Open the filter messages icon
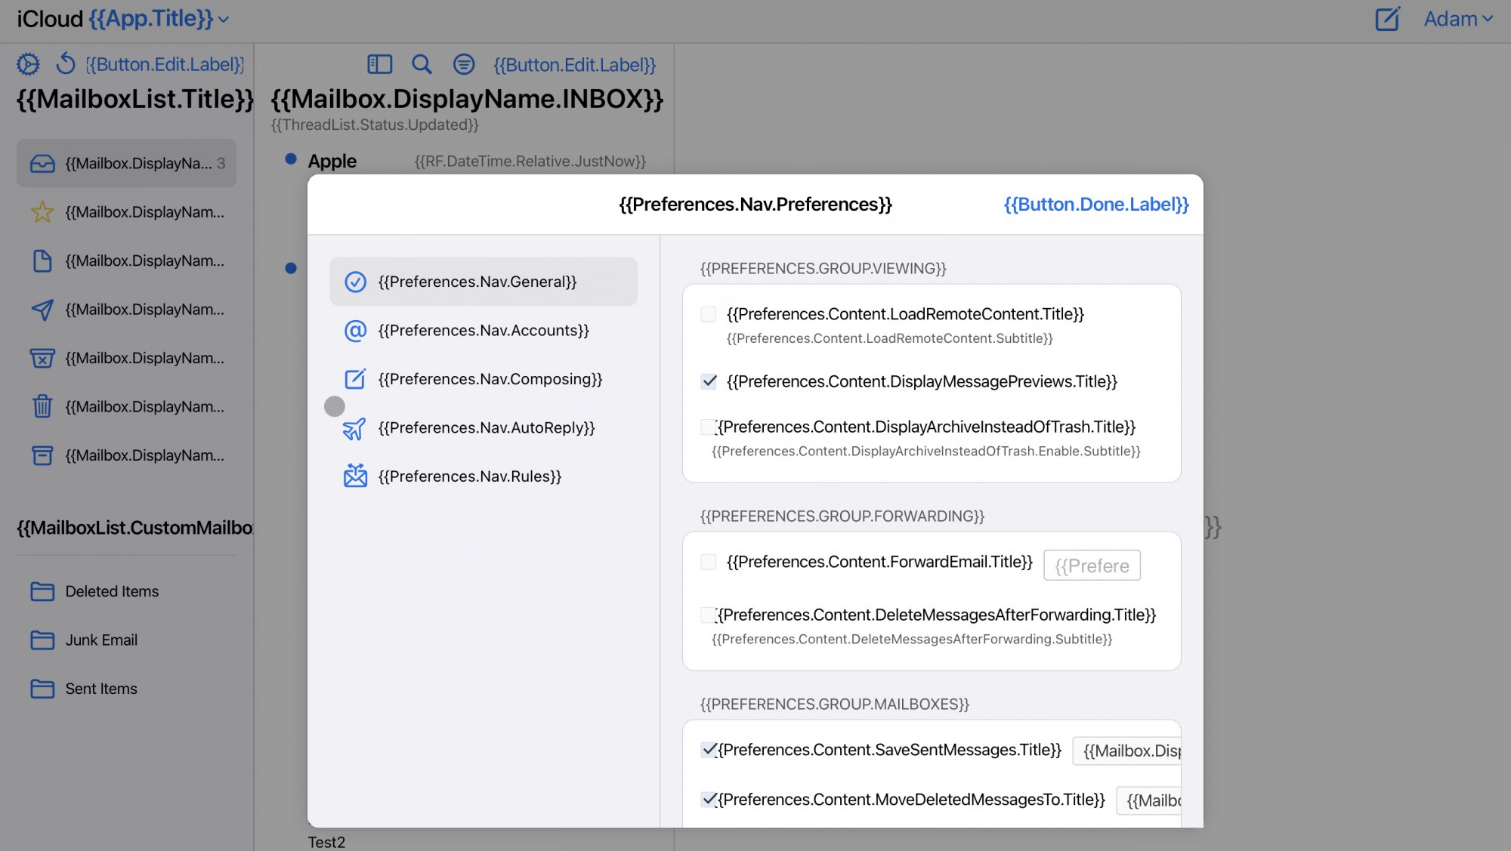The width and height of the screenshot is (1511, 851). (464, 64)
